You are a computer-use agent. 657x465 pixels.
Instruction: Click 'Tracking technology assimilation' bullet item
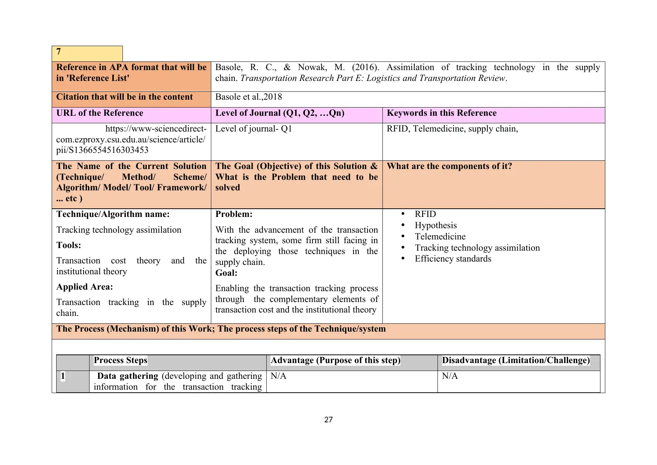pos(477,248)
